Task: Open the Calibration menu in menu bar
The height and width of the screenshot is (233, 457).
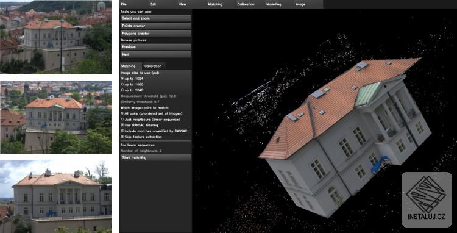Action: (x=246, y=4)
